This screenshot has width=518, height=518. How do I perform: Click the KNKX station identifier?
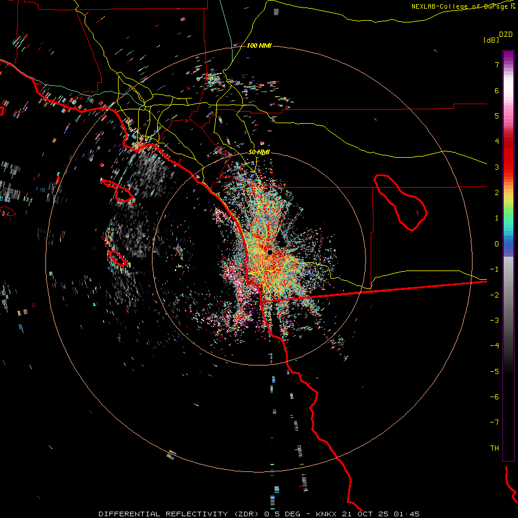coord(327,514)
